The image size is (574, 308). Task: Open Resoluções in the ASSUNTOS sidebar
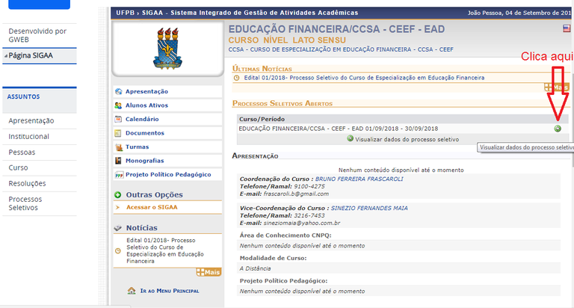[x=27, y=183]
